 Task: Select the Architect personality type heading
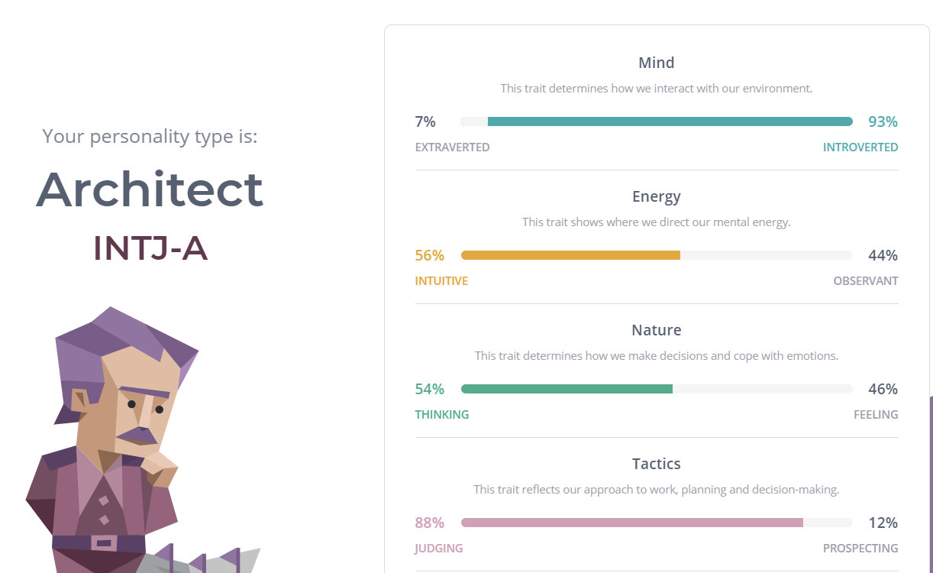pos(150,189)
